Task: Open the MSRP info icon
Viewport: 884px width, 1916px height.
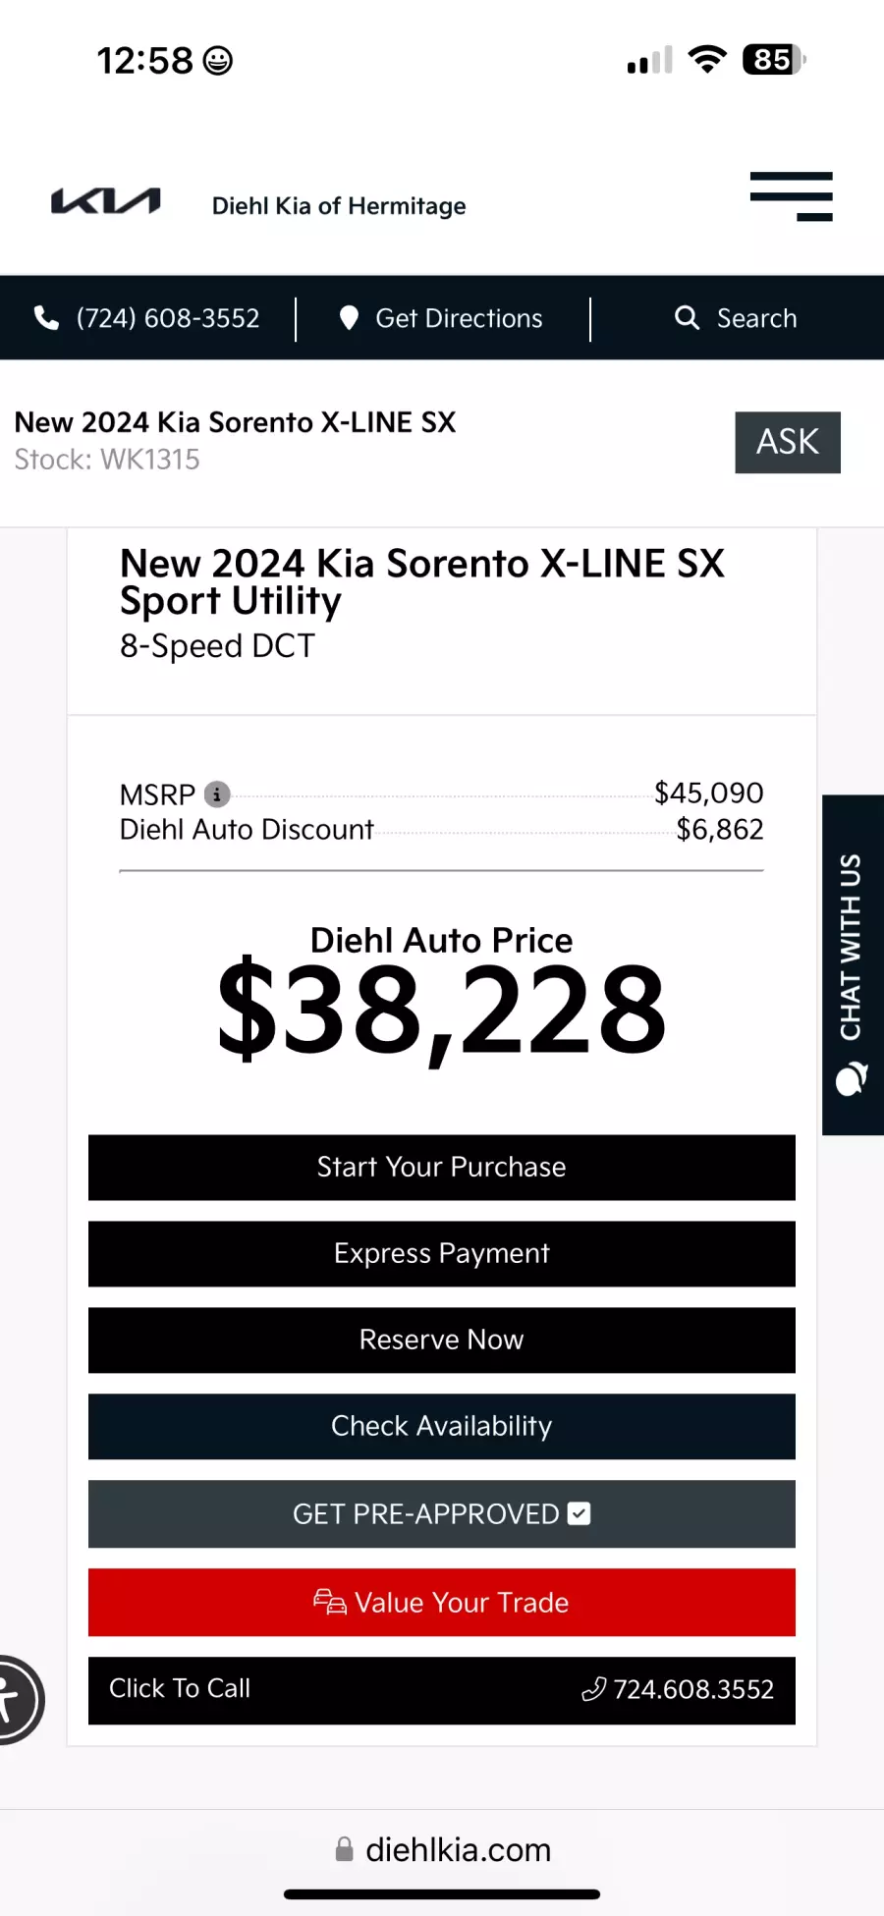Action: click(217, 794)
